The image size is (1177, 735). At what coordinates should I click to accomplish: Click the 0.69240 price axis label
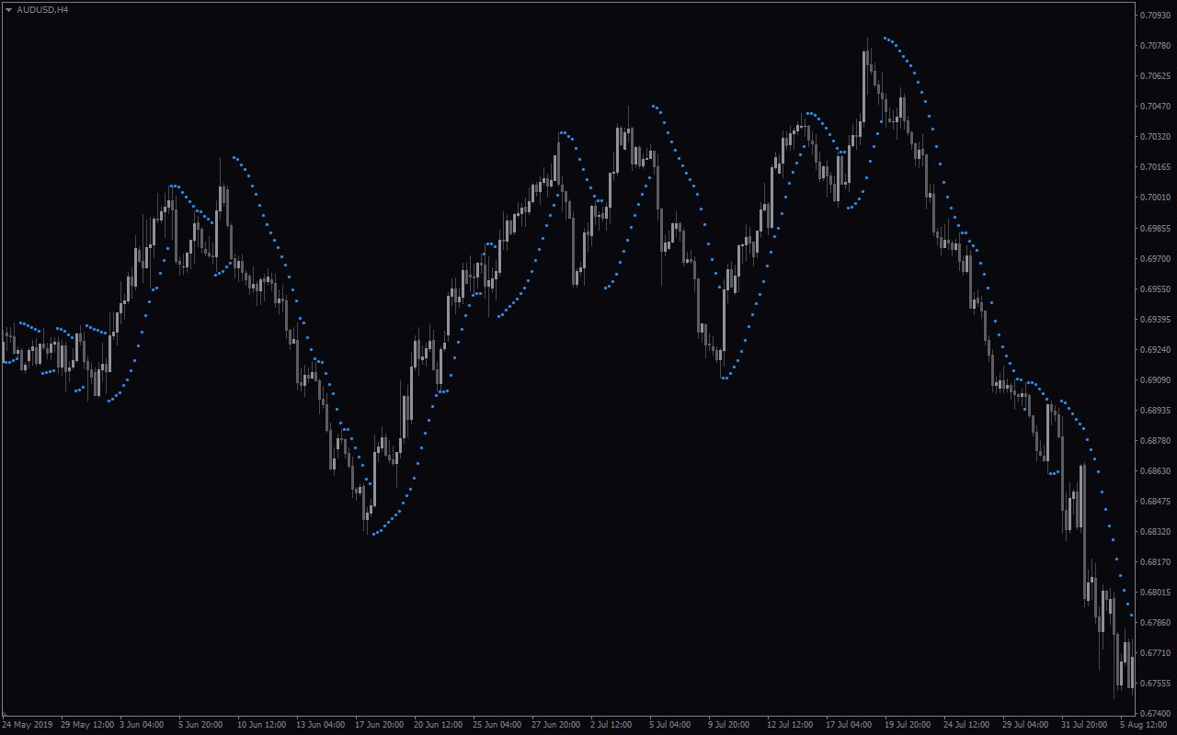pos(1155,349)
